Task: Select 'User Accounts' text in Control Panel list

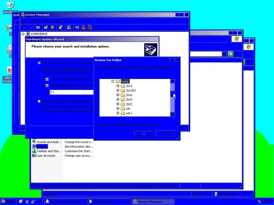Action: tap(46, 156)
